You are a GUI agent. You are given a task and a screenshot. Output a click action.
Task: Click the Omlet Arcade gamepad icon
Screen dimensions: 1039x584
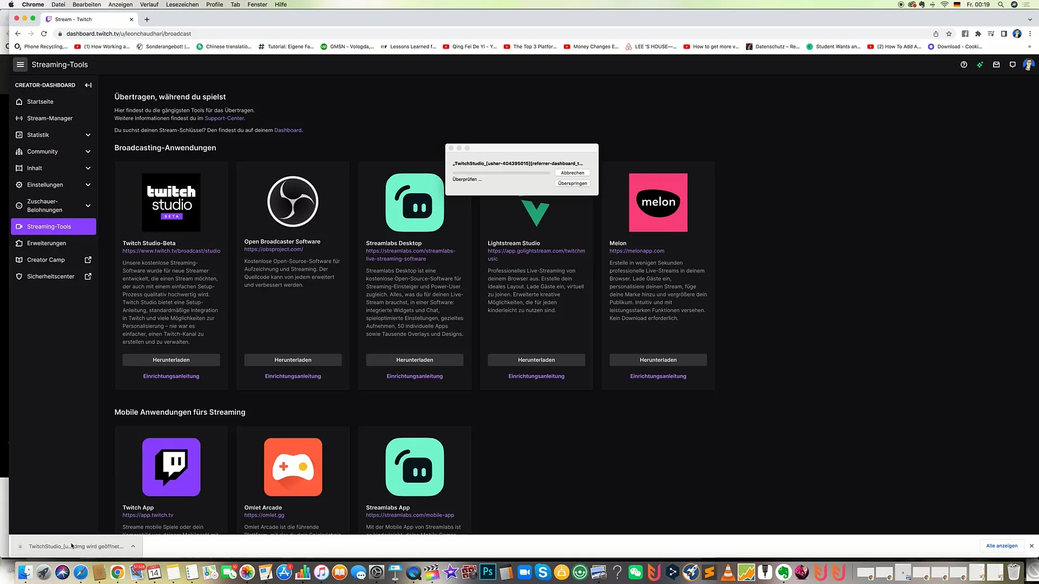pyautogui.click(x=293, y=467)
